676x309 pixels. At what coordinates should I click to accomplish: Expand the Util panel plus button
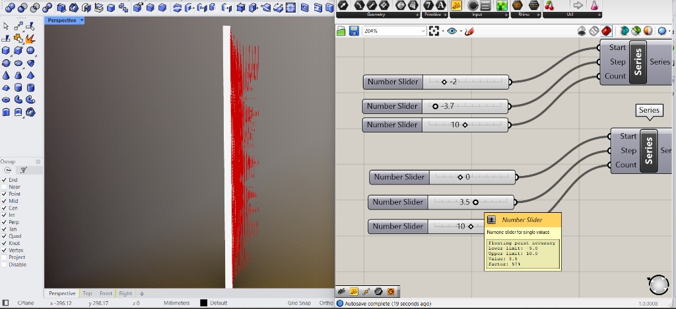pos(599,15)
